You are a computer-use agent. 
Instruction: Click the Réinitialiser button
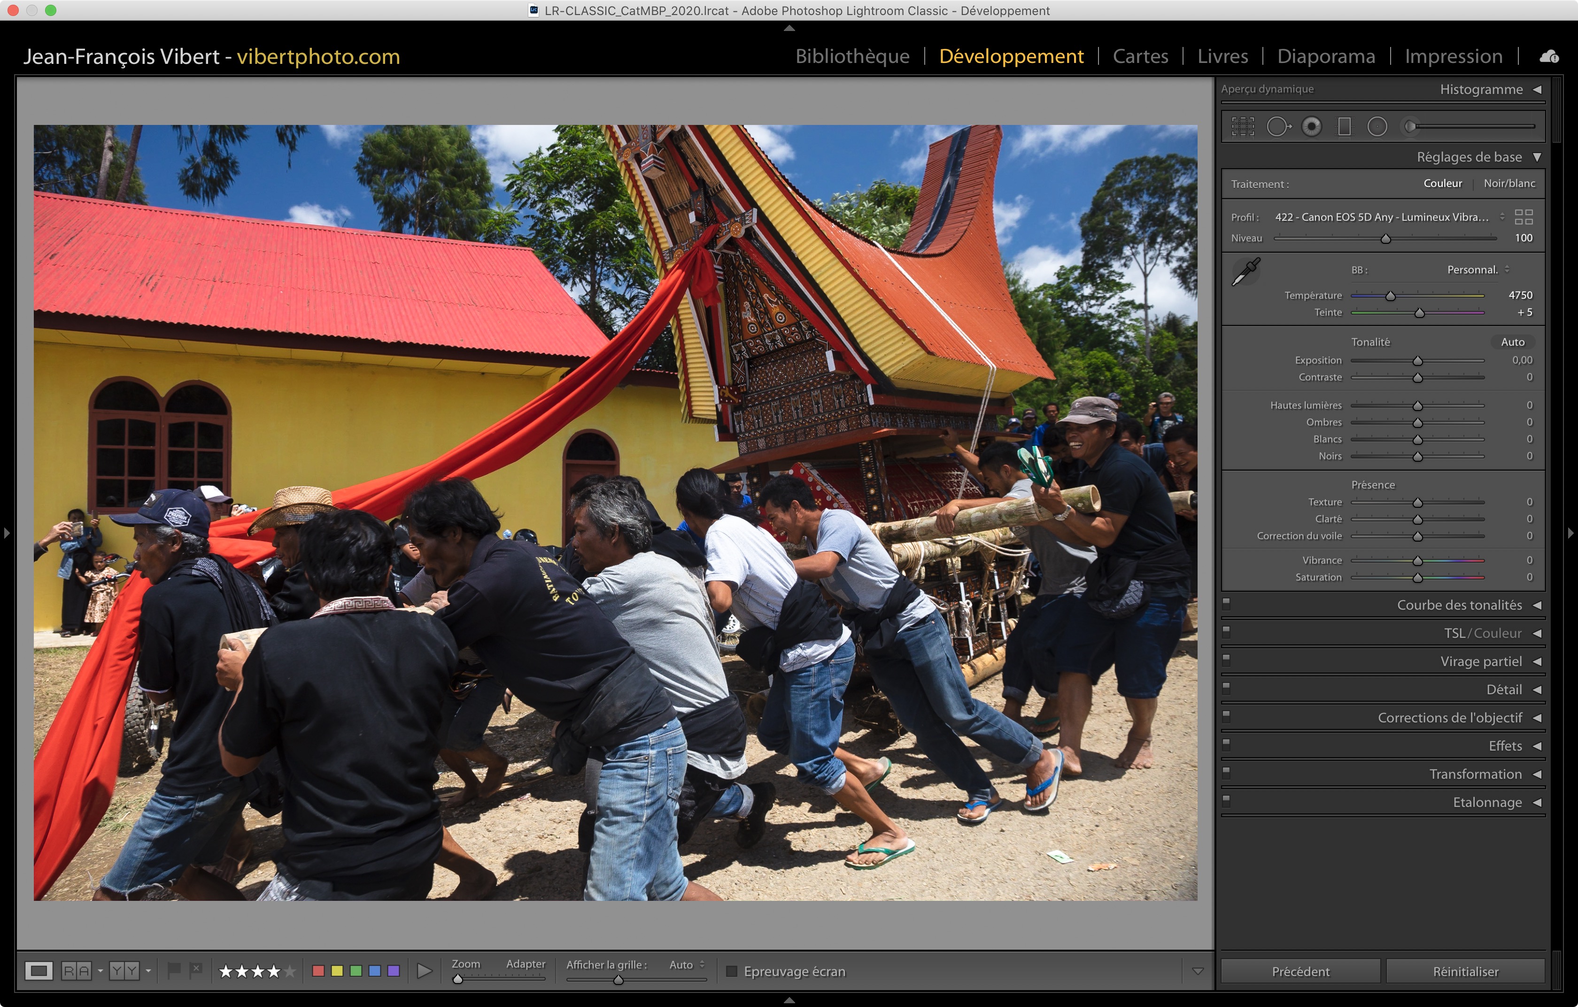coord(1465,971)
